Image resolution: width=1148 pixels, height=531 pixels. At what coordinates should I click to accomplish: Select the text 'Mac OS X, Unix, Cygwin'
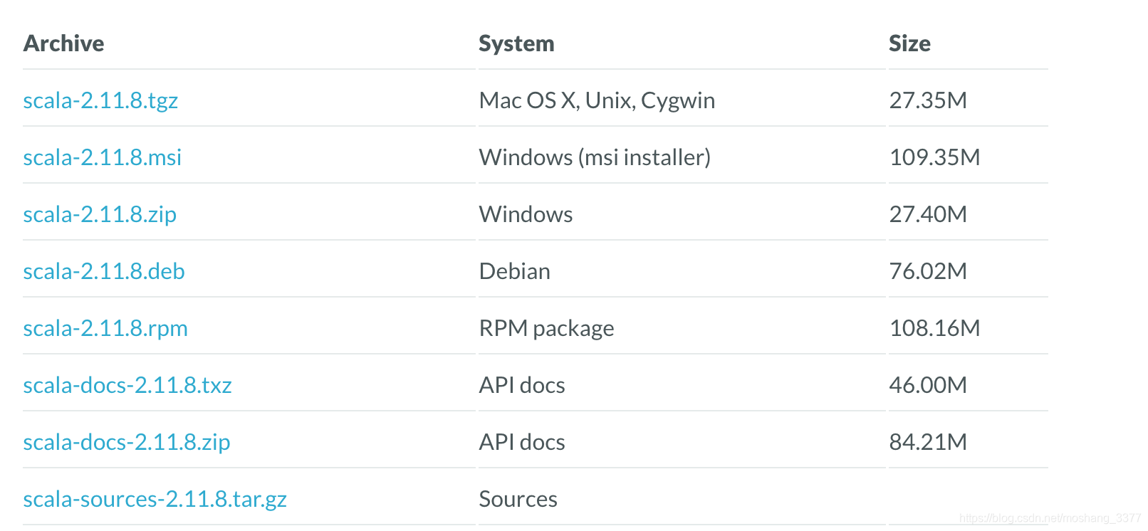pos(597,101)
